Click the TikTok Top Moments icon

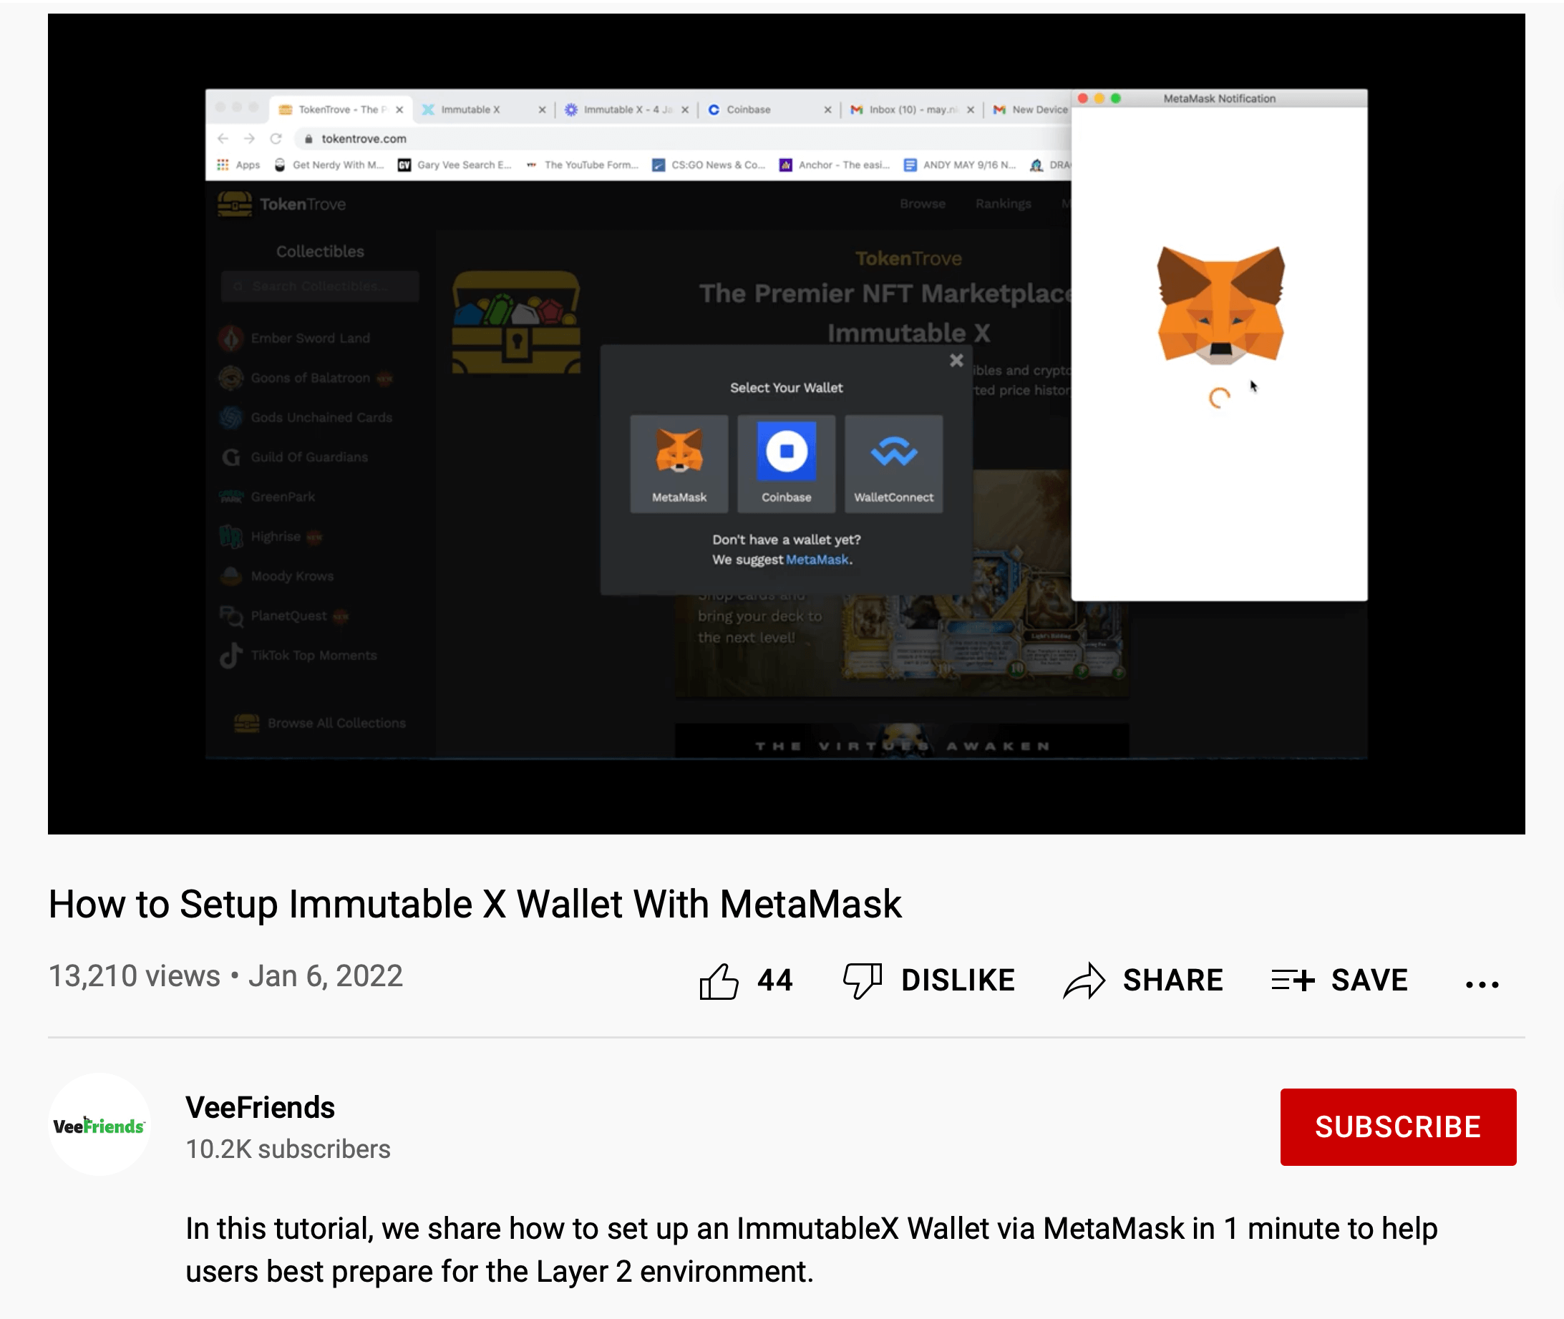tap(231, 655)
